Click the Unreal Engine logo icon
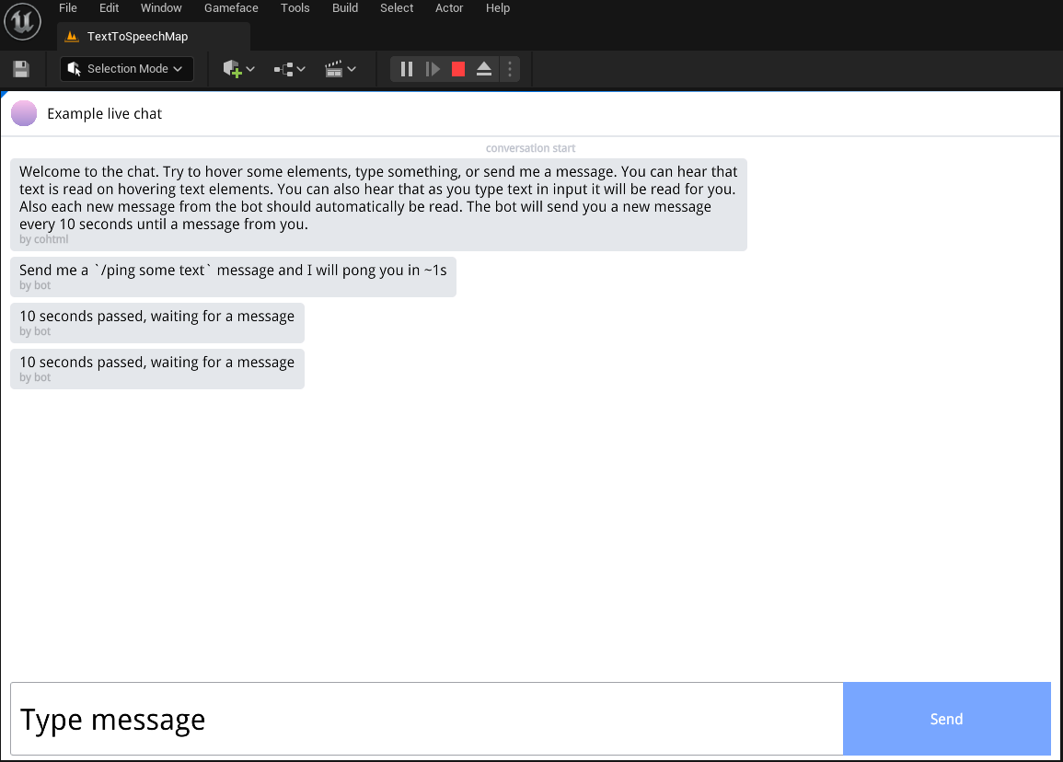The height and width of the screenshot is (762, 1063). [22, 21]
